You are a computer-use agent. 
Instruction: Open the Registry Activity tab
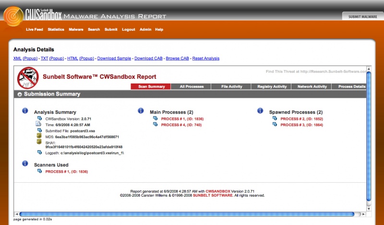coord(271,86)
